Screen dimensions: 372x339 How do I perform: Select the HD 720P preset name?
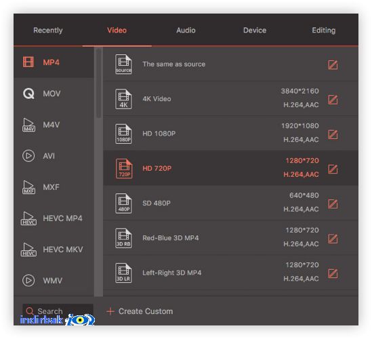click(157, 168)
